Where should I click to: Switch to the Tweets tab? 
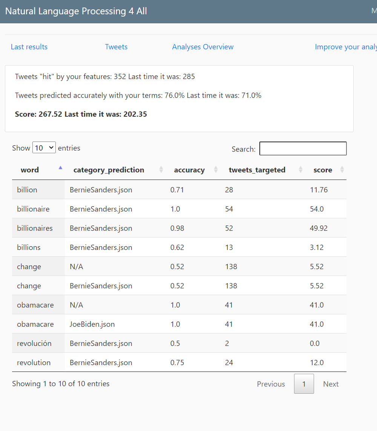point(116,47)
